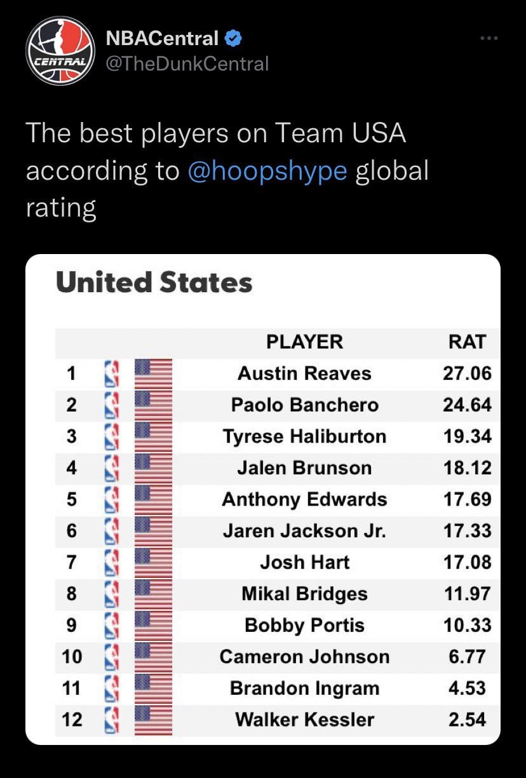Select the PLAYER column header

tap(304, 342)
